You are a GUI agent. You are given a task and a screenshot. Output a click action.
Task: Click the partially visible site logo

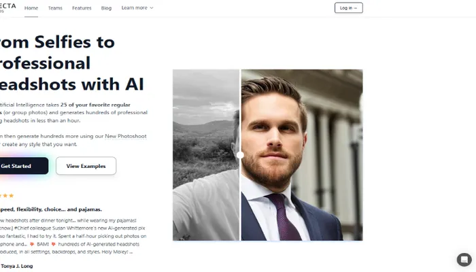[8, 7]
